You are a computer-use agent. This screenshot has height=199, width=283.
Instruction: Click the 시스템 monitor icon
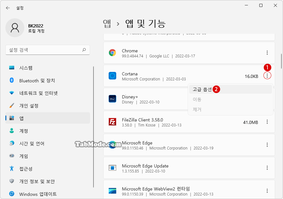(x=12, y=67)
